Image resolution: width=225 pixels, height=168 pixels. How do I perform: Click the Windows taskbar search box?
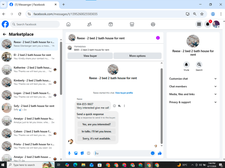(30, 165)
